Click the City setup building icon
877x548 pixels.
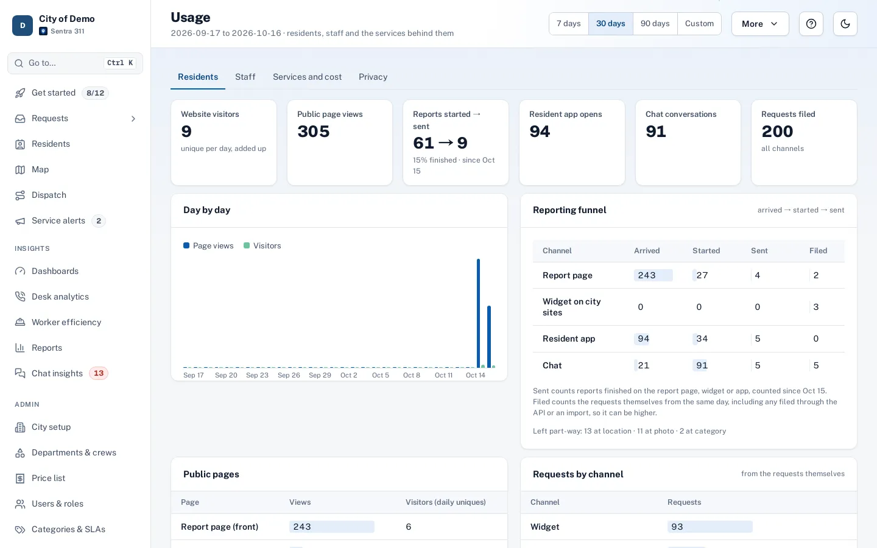coord(20,427)
